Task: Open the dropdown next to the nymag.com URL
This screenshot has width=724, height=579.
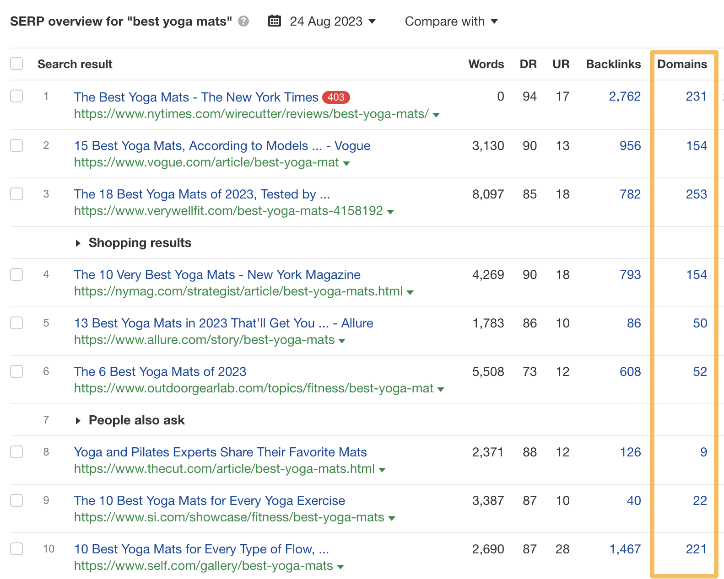Action: coord(410,292)
